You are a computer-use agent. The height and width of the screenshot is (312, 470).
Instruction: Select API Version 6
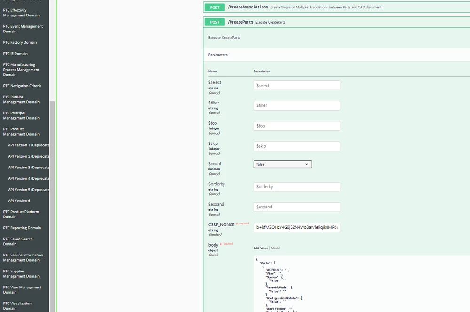click(19, 201)
